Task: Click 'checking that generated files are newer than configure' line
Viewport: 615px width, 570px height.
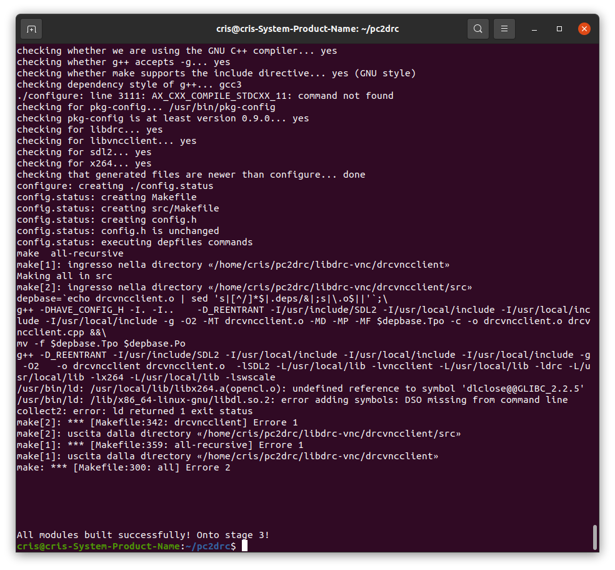Action: [x=191, y=175]
